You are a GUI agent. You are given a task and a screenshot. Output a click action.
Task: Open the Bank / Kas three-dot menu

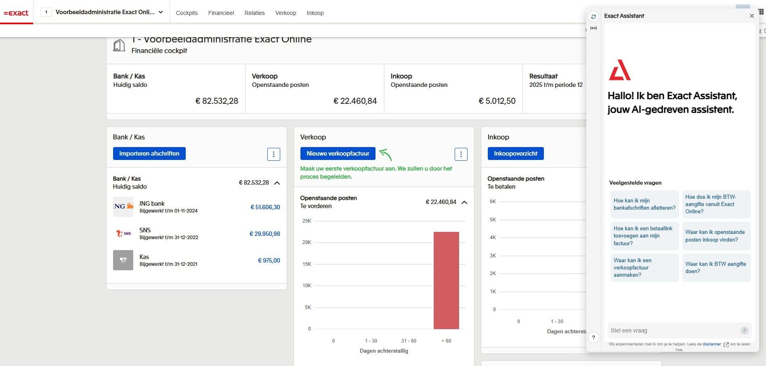(274, 154)
